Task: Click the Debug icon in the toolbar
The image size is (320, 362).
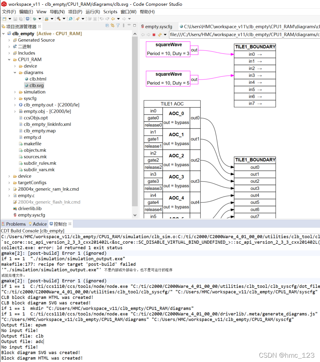Action: tap(46, 18)
